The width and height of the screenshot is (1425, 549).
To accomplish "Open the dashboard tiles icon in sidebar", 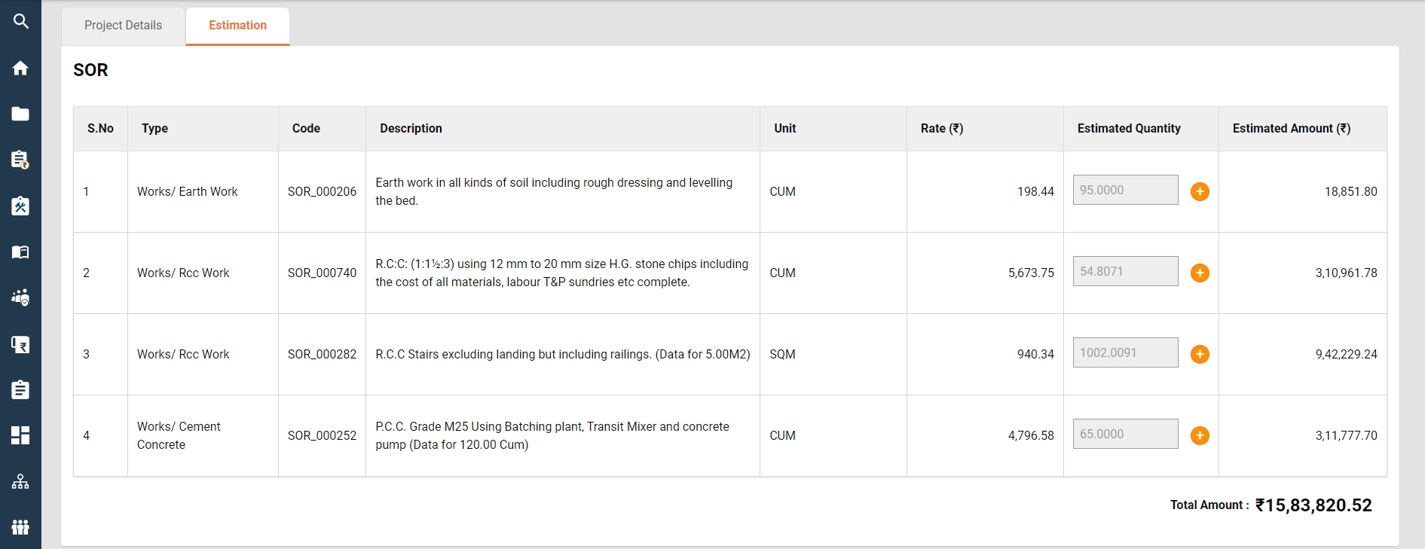I will [20, 435].
